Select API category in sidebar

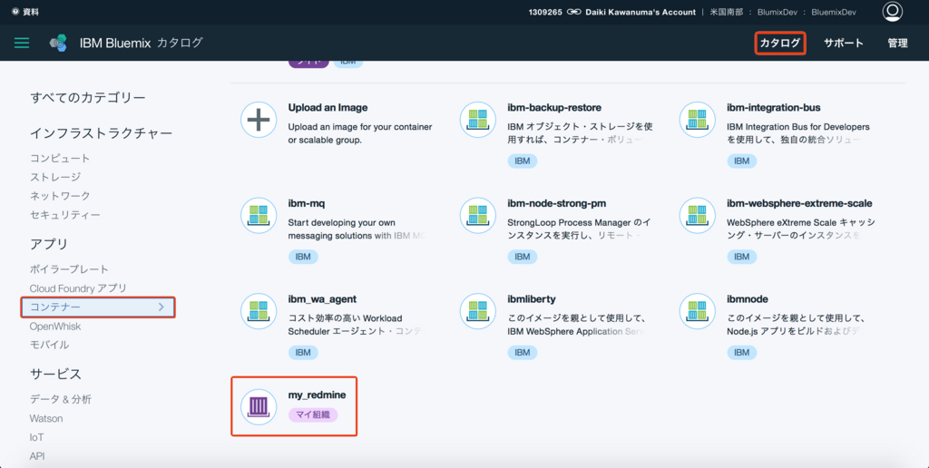[37, 456]
